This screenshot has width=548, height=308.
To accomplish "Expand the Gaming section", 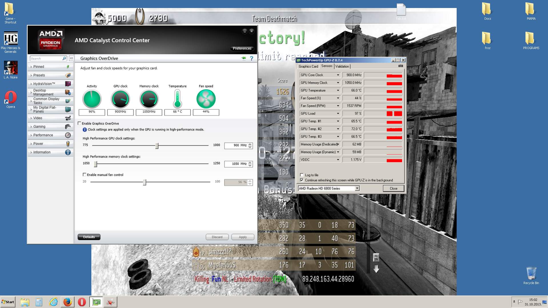I will tap(50, 127).
